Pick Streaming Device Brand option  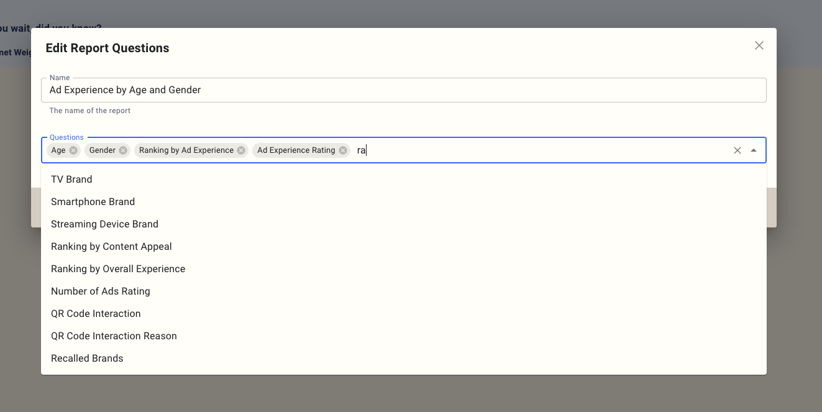(x=104, y=224)
